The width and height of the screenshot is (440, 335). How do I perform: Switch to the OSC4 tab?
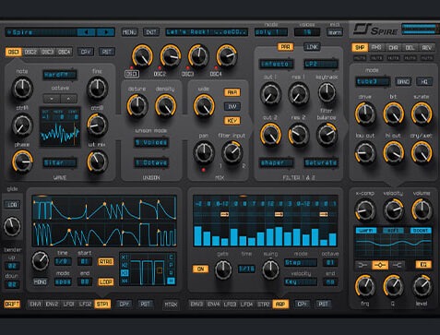click(65, 52)
